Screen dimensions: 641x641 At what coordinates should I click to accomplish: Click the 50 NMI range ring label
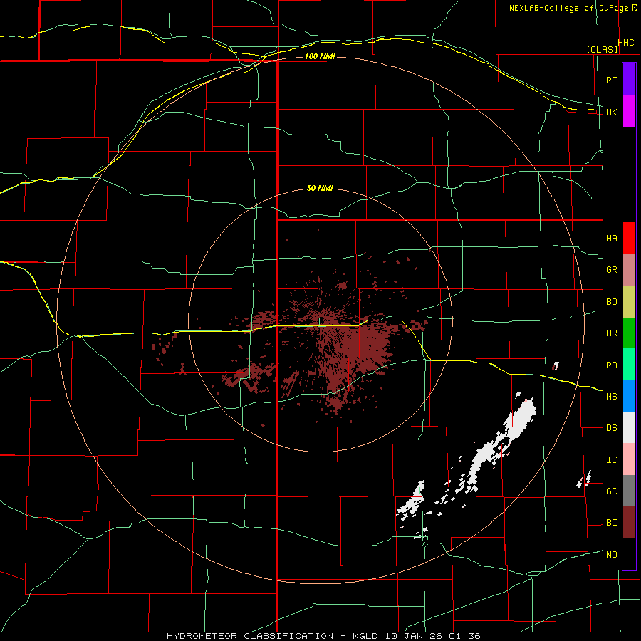pyautogui.click(x=320, y=189)
